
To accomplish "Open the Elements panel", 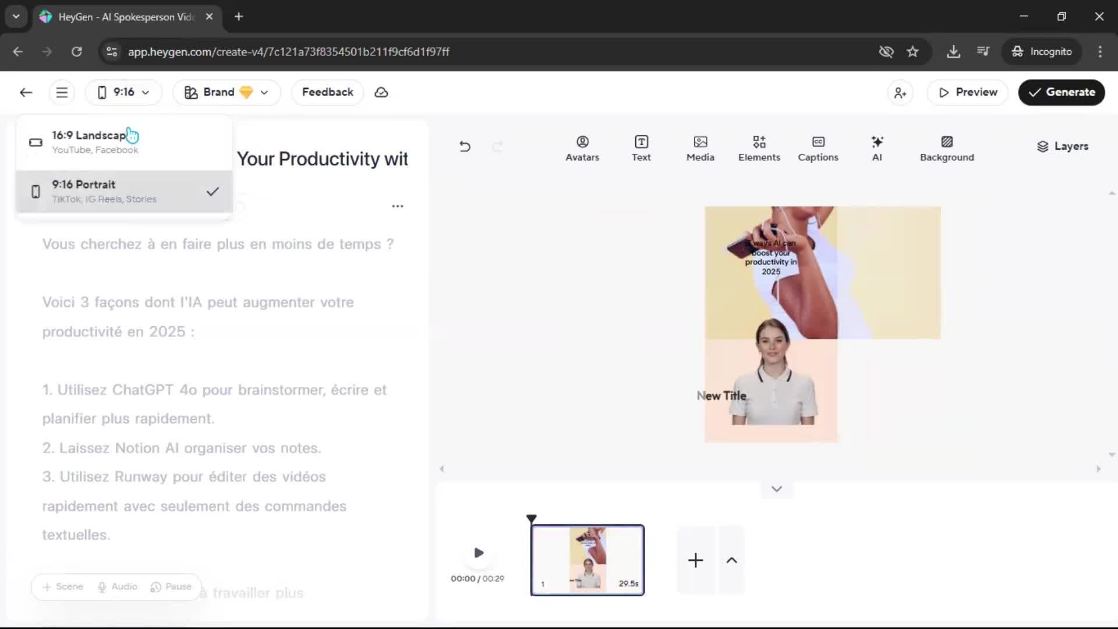I will [x=759, y=148].
